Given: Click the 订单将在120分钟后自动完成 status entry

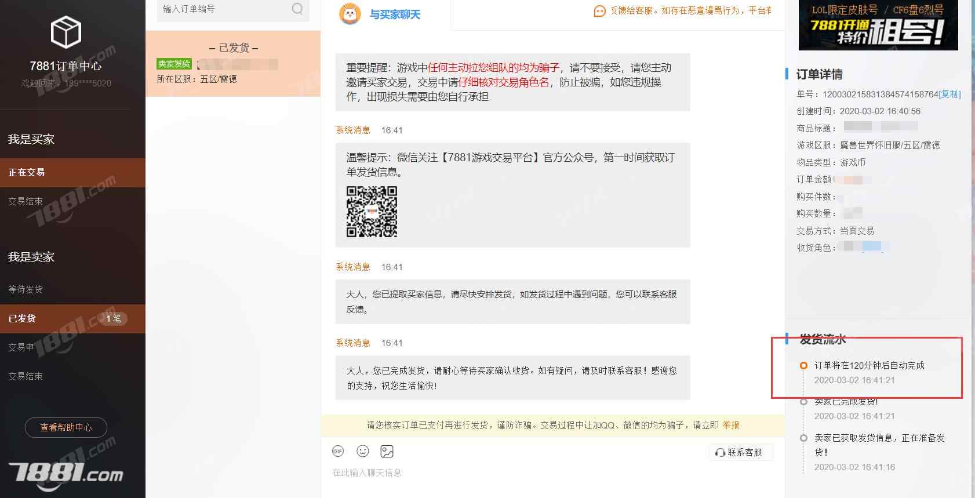Looking at the screenshot, I should coord(870,365).
